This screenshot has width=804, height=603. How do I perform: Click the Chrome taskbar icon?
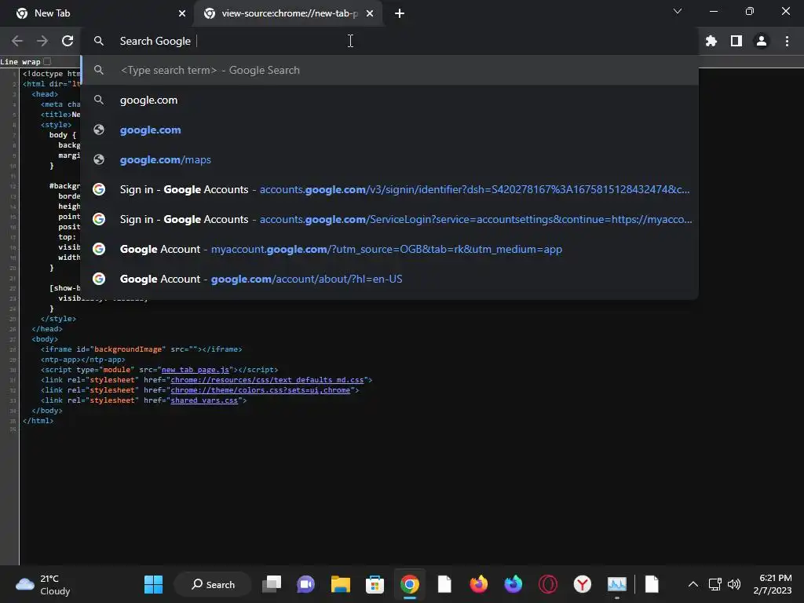click(x=410, y=584)
